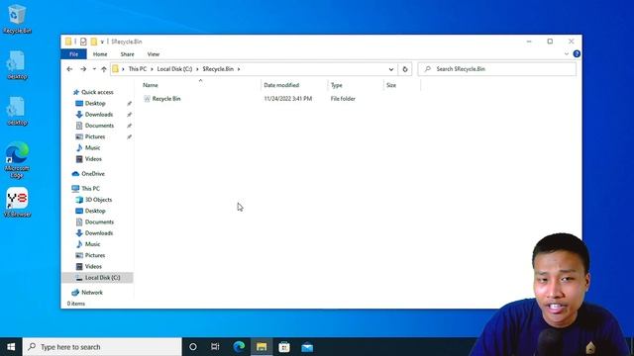Open Help with the question mark icon
This screenshot has width=634, height=356.
coord(577,54)
